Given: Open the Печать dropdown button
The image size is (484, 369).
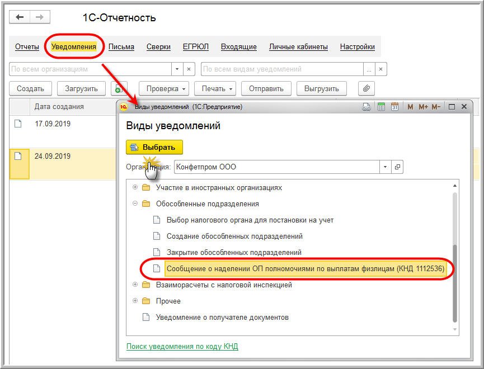Looking at the screenshot, I should 215,88.
